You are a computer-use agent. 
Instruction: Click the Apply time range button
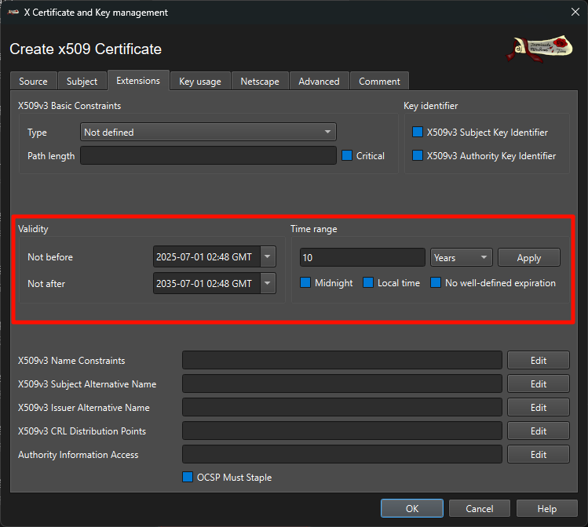click(529, 257)
